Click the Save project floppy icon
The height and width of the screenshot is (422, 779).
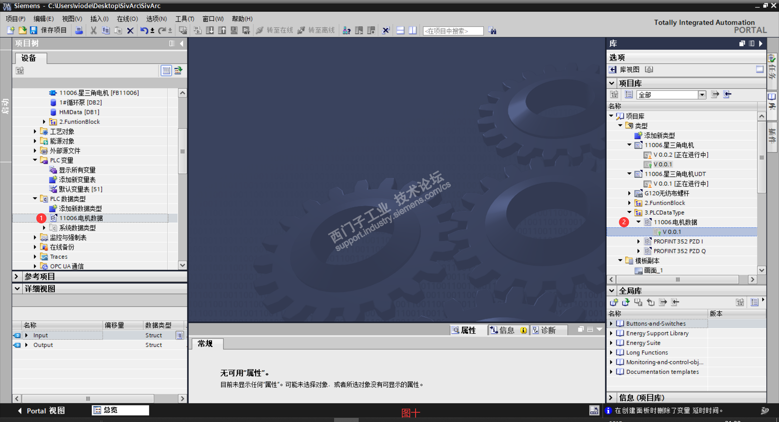click(x=33, y=30)
